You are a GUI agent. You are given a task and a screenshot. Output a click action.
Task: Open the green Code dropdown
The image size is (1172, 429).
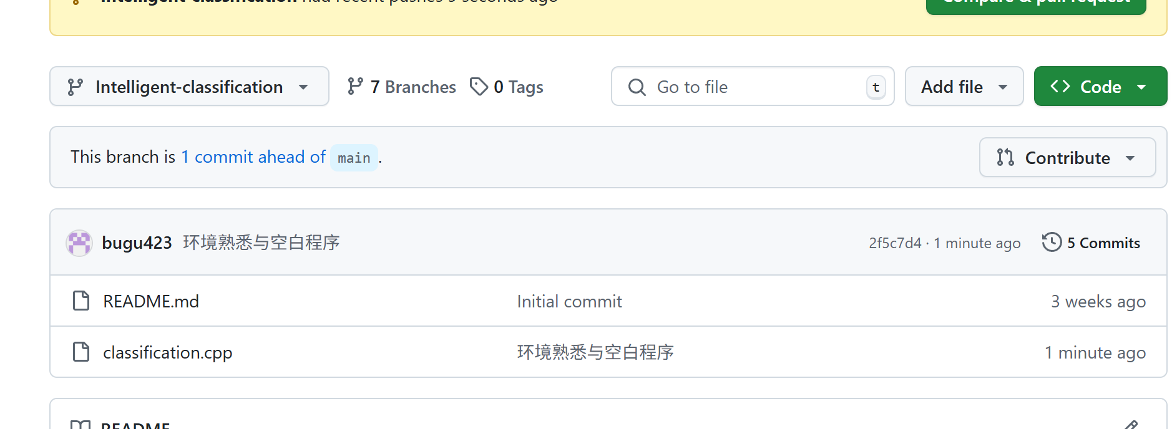1100,87
